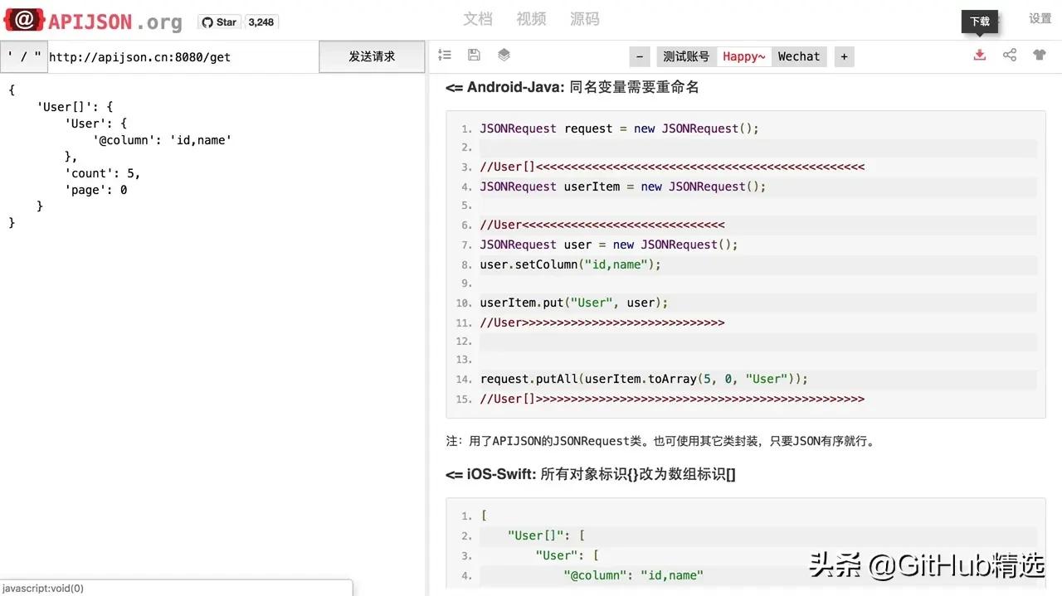The height and width of the screenshot is (596, 1062).
Task: Open the layers/stack icon near the toolbar
Action: pos(504,55)
